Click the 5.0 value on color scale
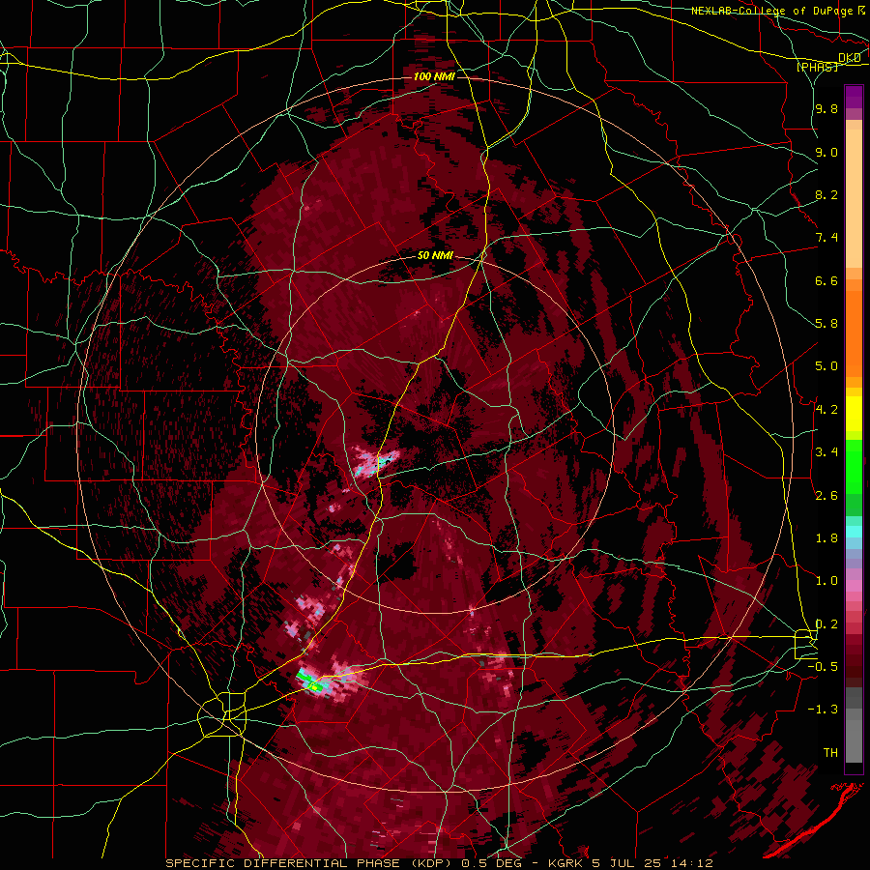The image size is (870, 870). (x=826, y=366)
